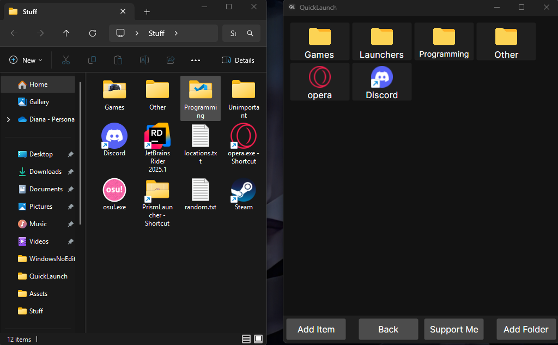Open Diana - Personal in the sidebar
This screenshot has width=558, height=345.
[x=46, y=119]
